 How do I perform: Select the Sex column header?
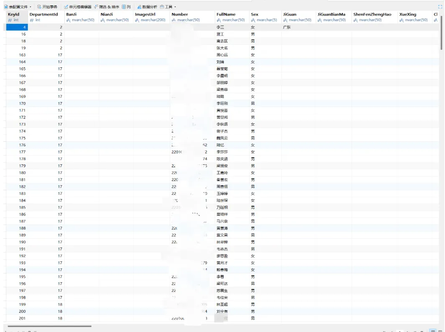coord(265,17)
